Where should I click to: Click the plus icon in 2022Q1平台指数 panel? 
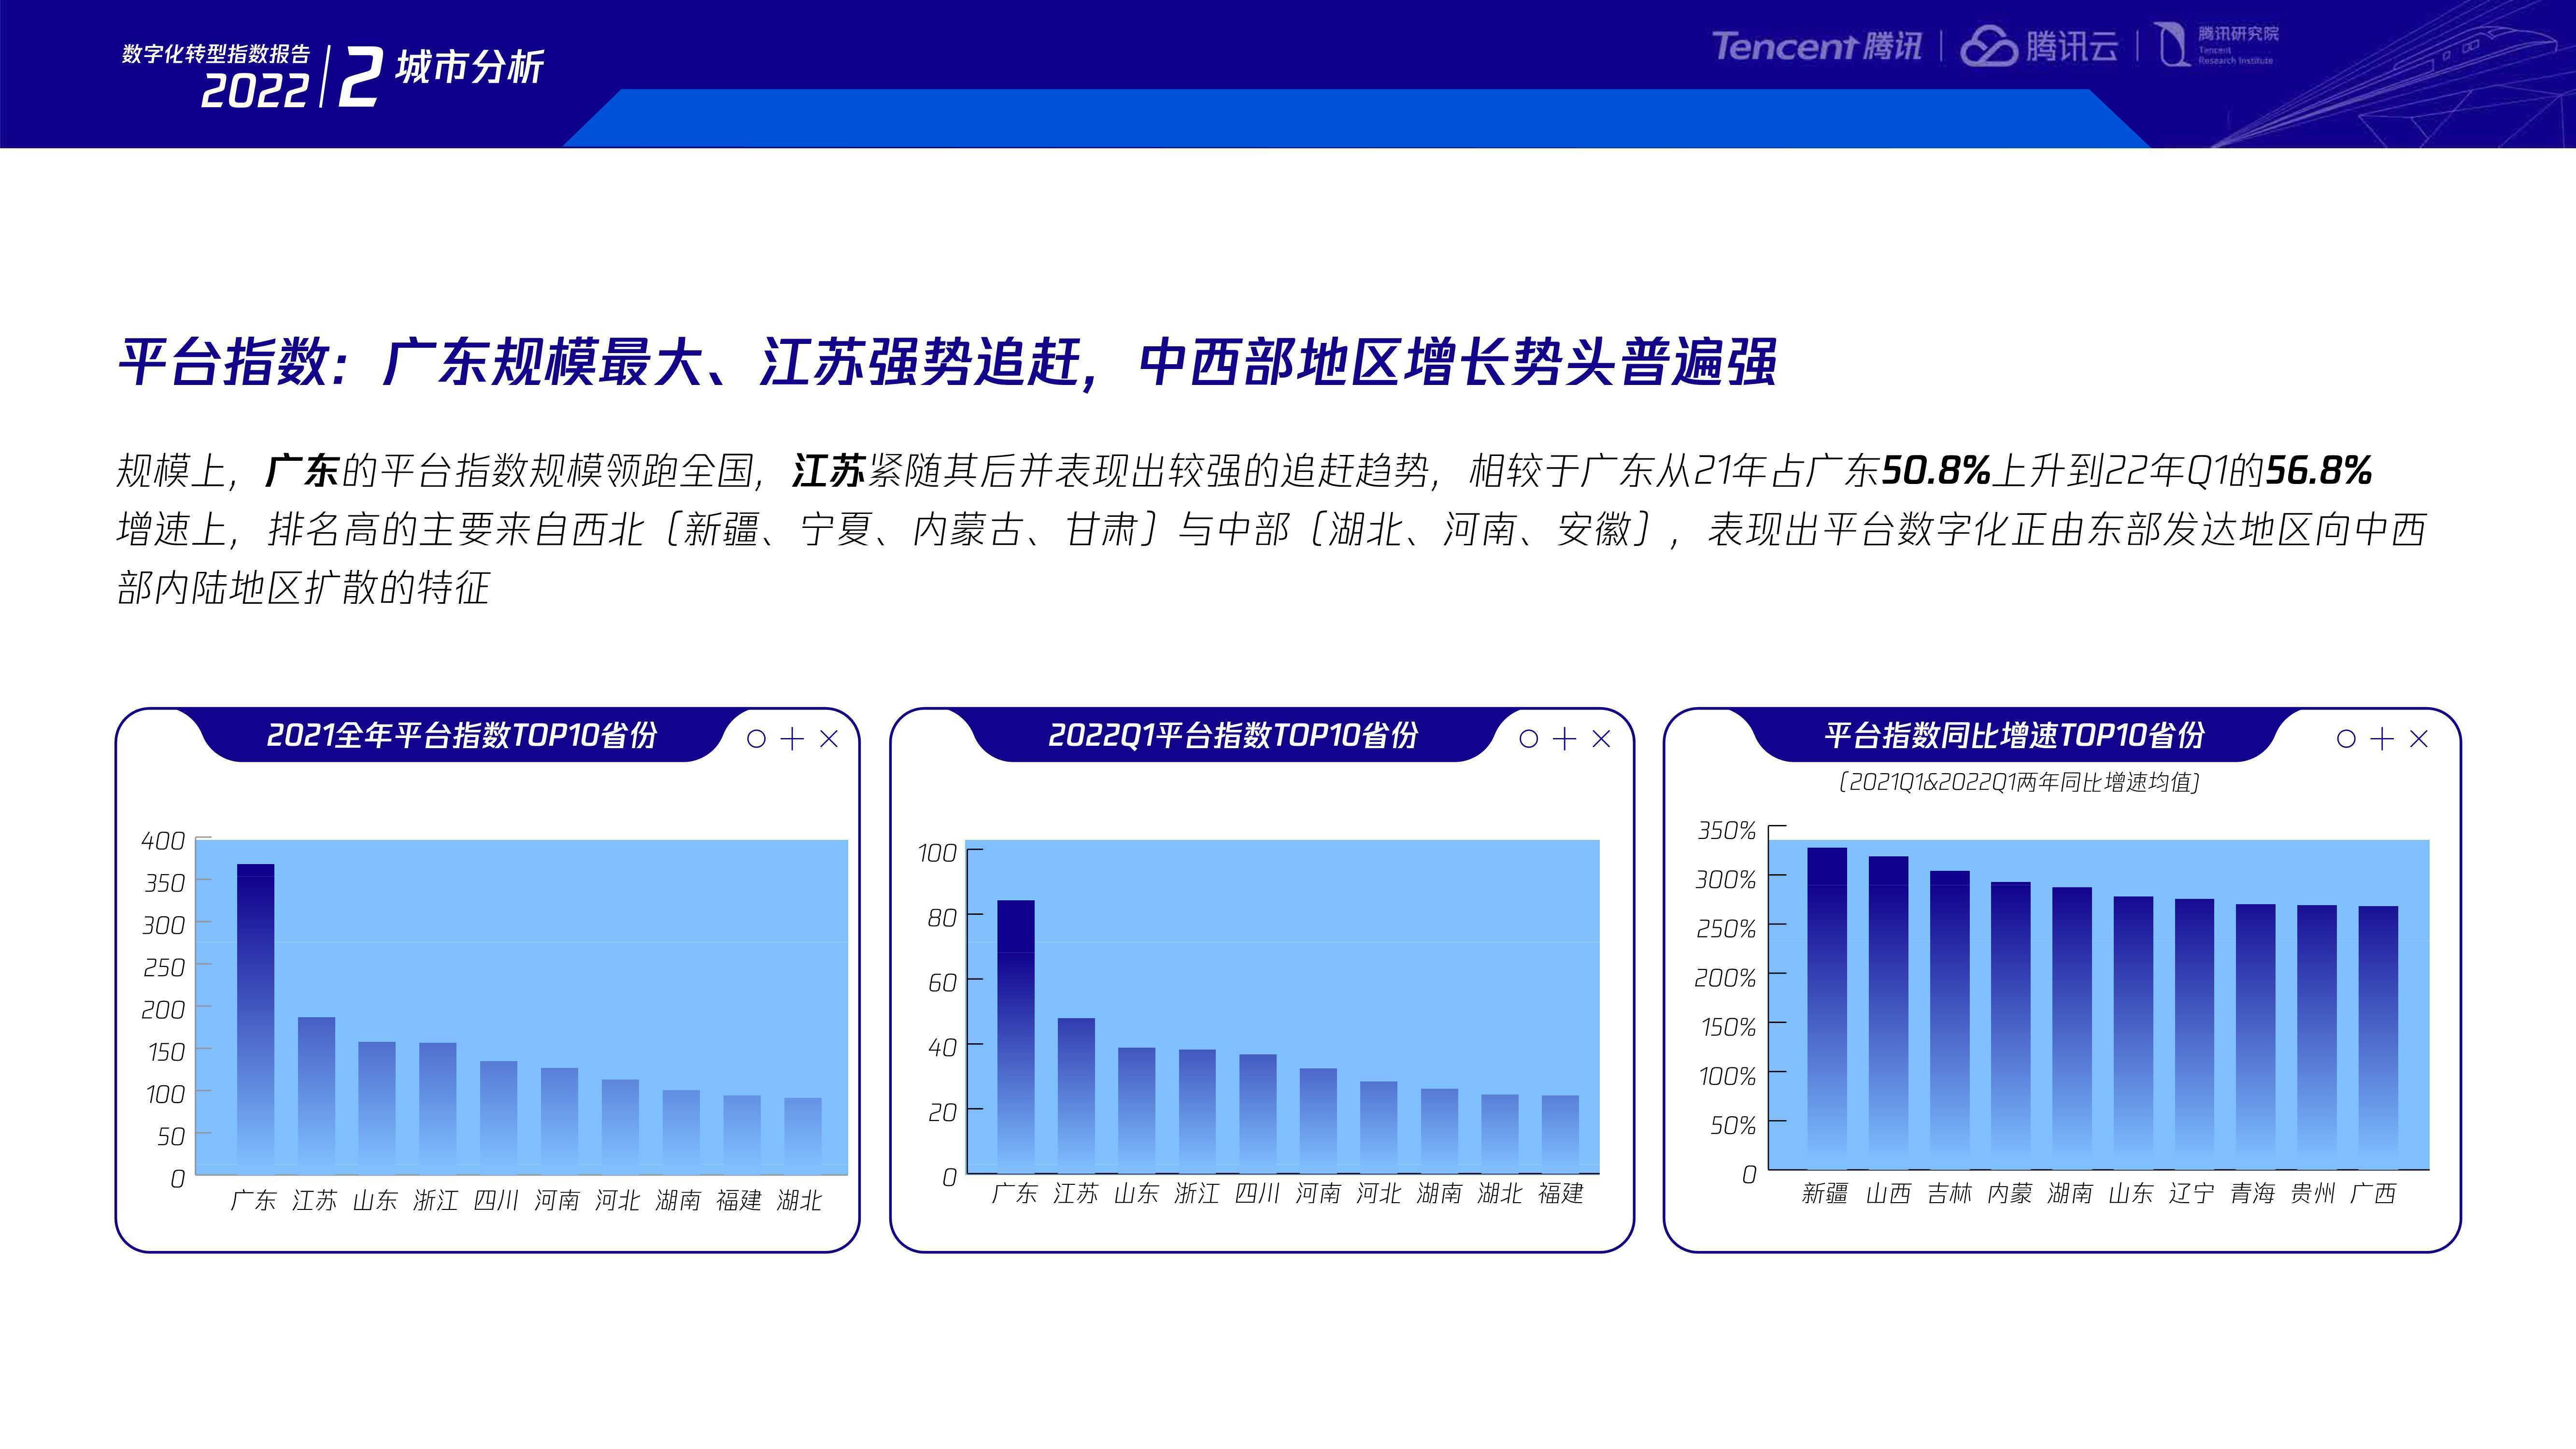[1564, 738]
